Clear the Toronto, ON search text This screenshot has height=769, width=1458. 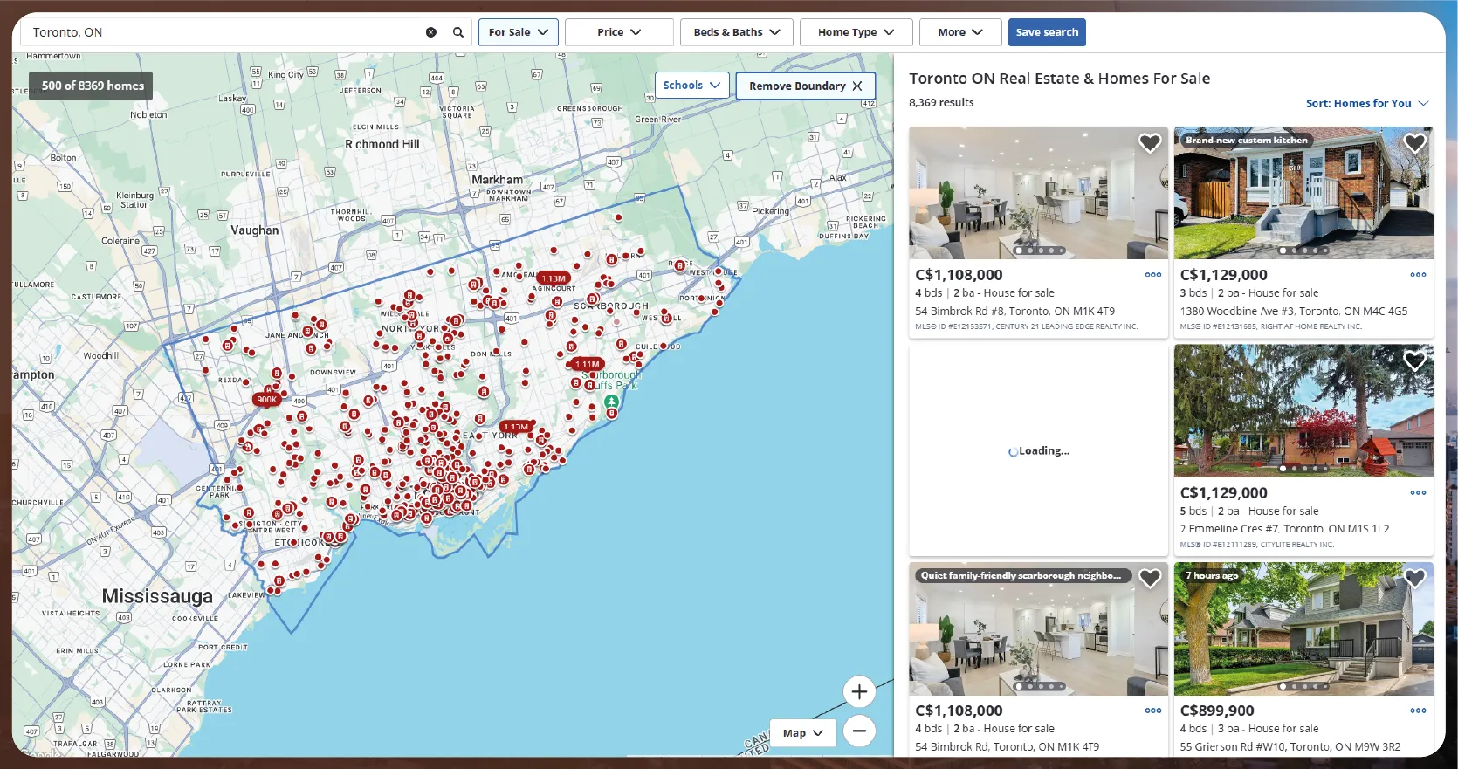click(430, 32)
